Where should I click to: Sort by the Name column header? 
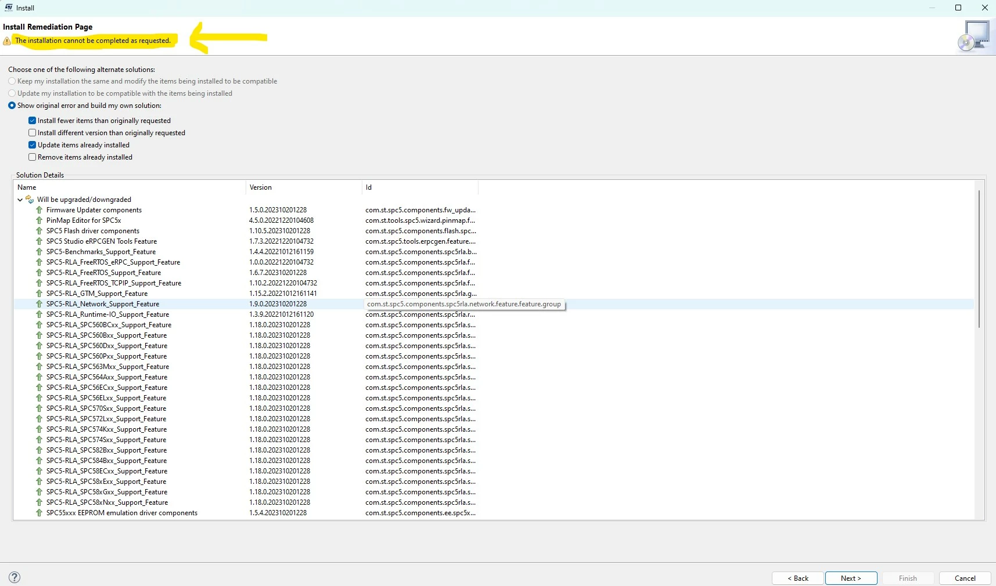(130, 187)
